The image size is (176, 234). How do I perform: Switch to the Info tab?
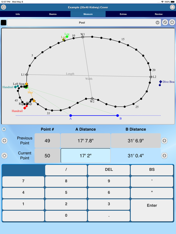[x=18, y=14]
